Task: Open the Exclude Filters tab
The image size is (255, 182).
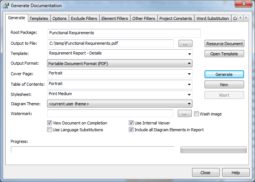Action: tap(84, 18)
